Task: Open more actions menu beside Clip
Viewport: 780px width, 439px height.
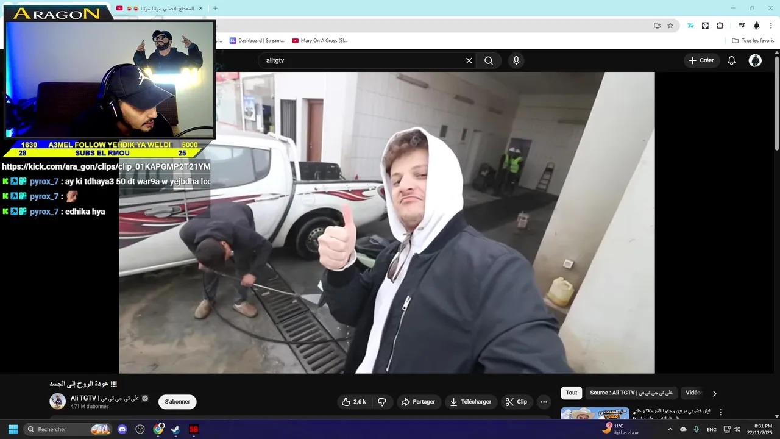Action: pos(544,402)
